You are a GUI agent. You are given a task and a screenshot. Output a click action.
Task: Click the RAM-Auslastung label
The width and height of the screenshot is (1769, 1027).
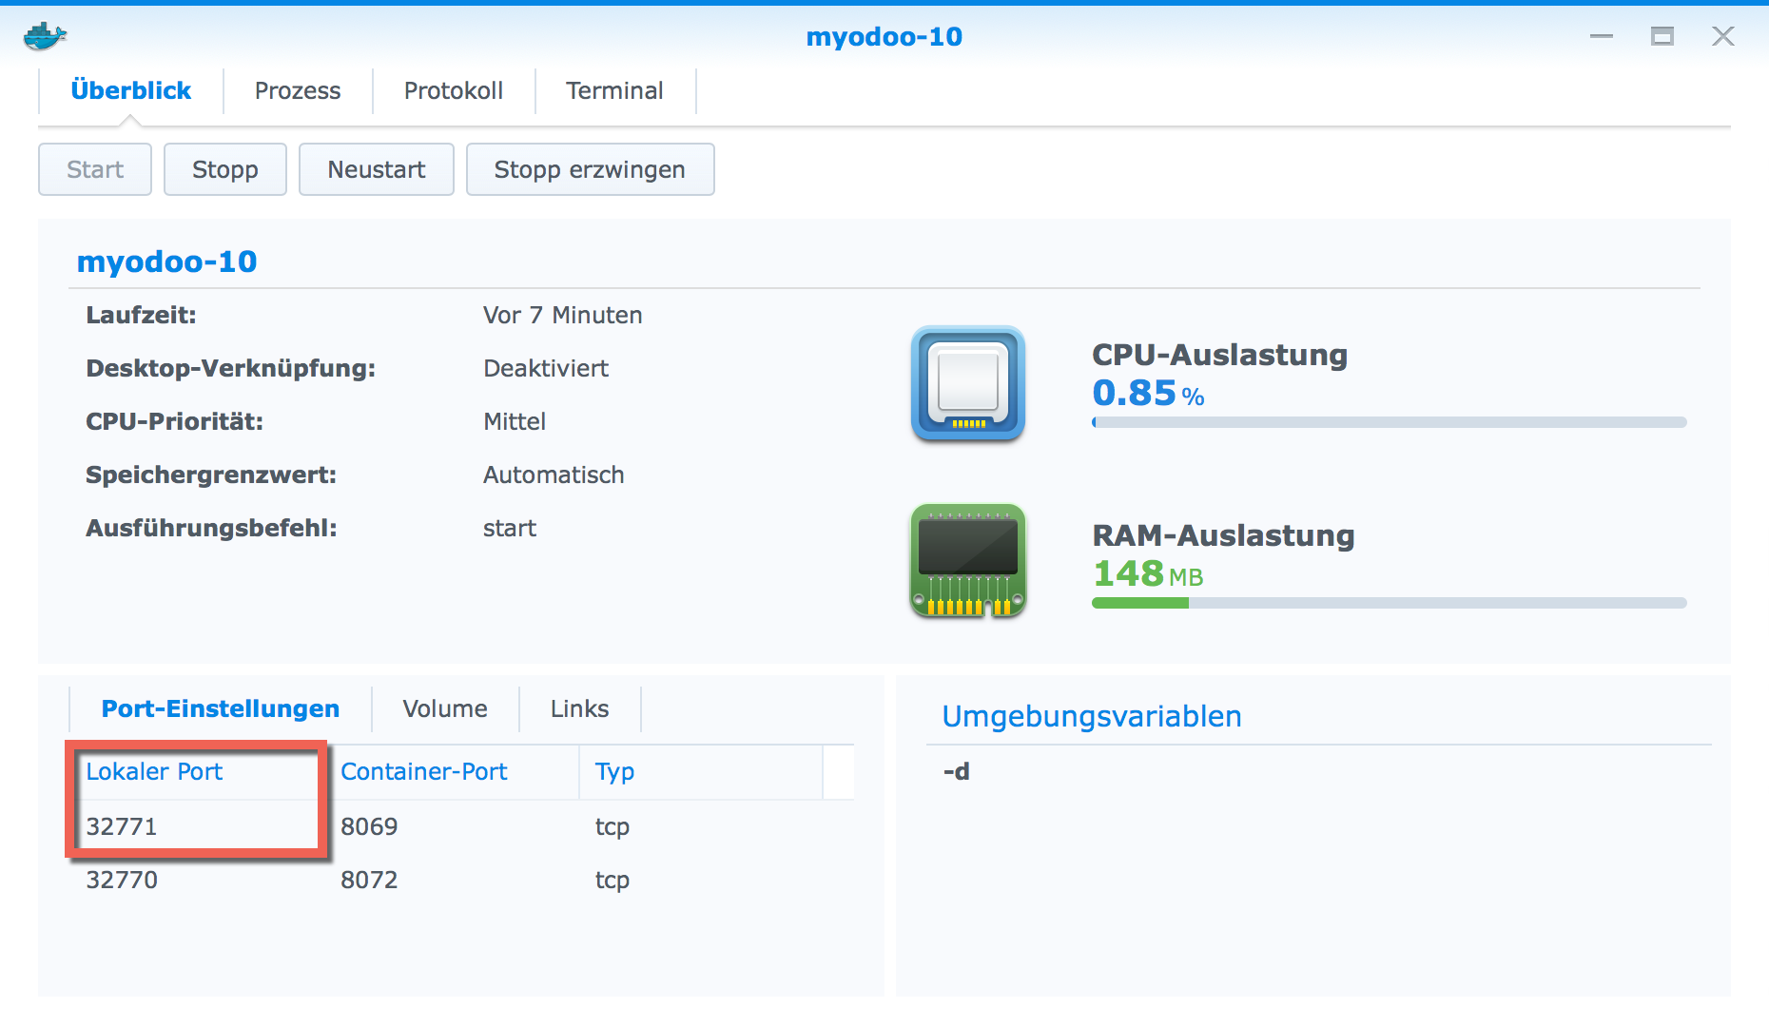coord(1222,535)
